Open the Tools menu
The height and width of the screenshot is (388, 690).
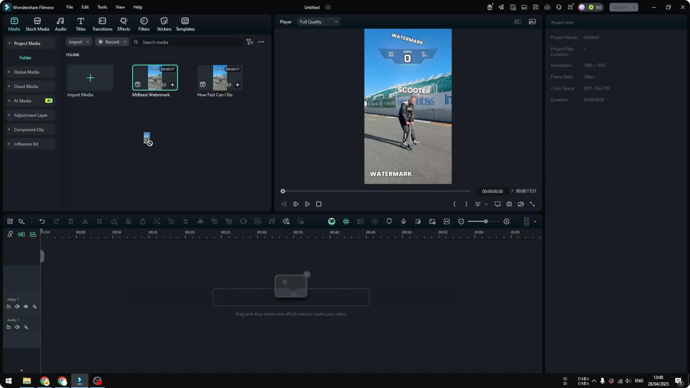(102, 7)
